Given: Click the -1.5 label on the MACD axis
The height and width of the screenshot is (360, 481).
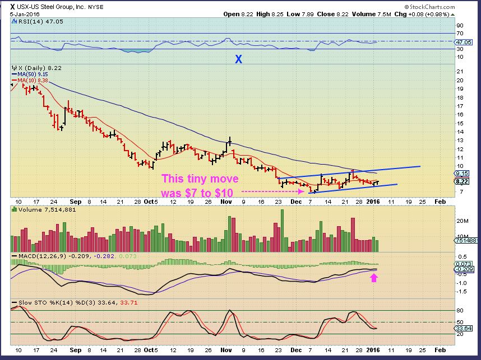Looking at the screenshot, I should 461,291.
